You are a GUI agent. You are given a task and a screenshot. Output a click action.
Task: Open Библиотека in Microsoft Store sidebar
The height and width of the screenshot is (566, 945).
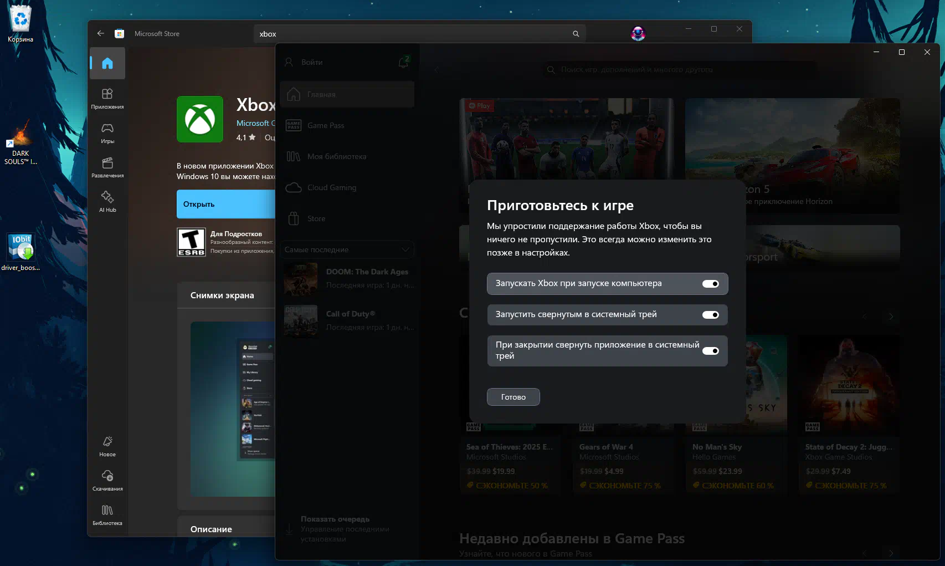(107, 514)
